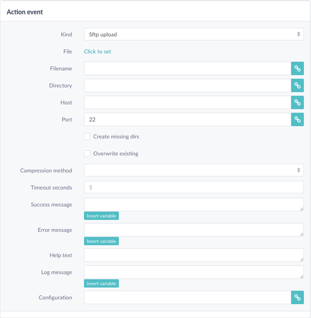The height and width of the screenshot is (318, 311).
Task: Click the link icon beside Port field
Action: pyautogui.click(x=298, y=120)
